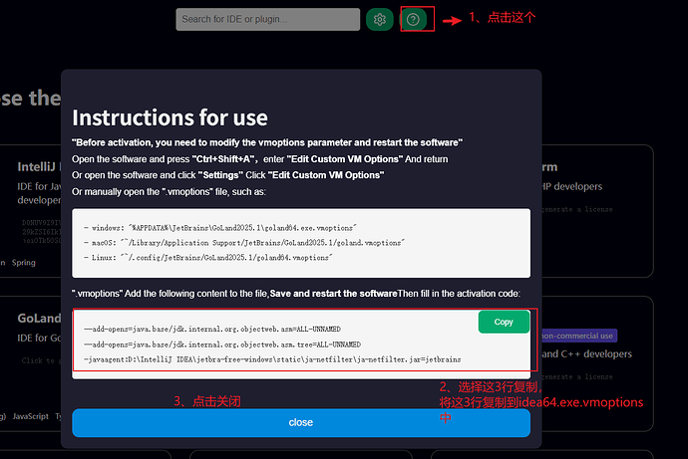Click the 'Ctrl+Shift+A' instruction line

(x=260, y=159)
